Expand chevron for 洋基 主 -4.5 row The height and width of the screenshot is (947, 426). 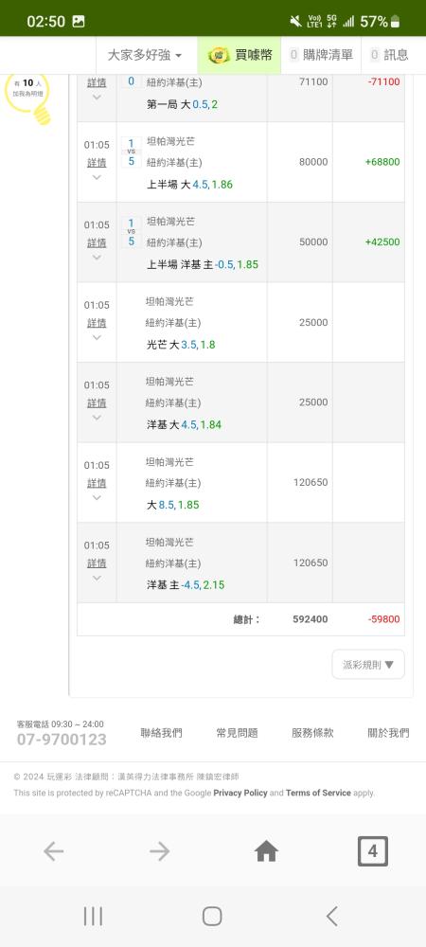(x=97, y=578)
